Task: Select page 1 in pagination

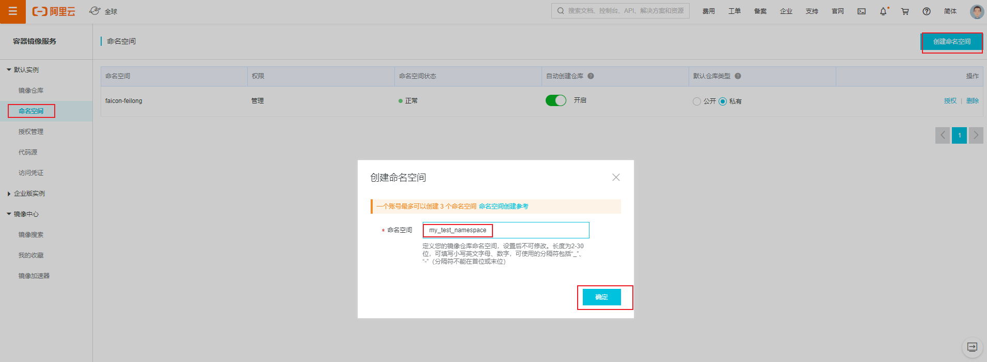Action: 959,135
